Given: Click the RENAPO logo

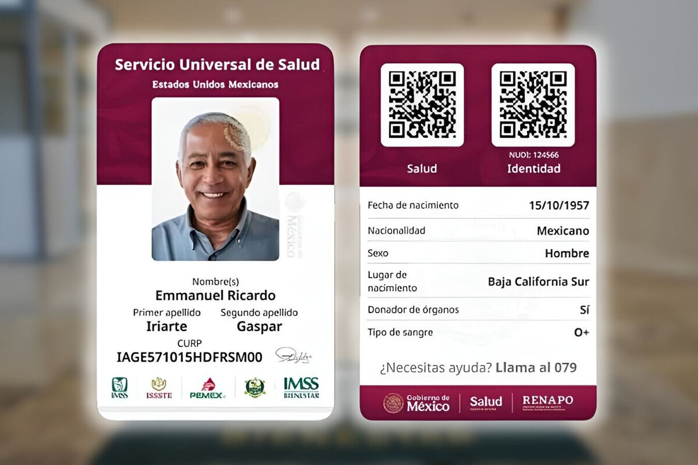Looking at the screenshot, I should 547,402.
